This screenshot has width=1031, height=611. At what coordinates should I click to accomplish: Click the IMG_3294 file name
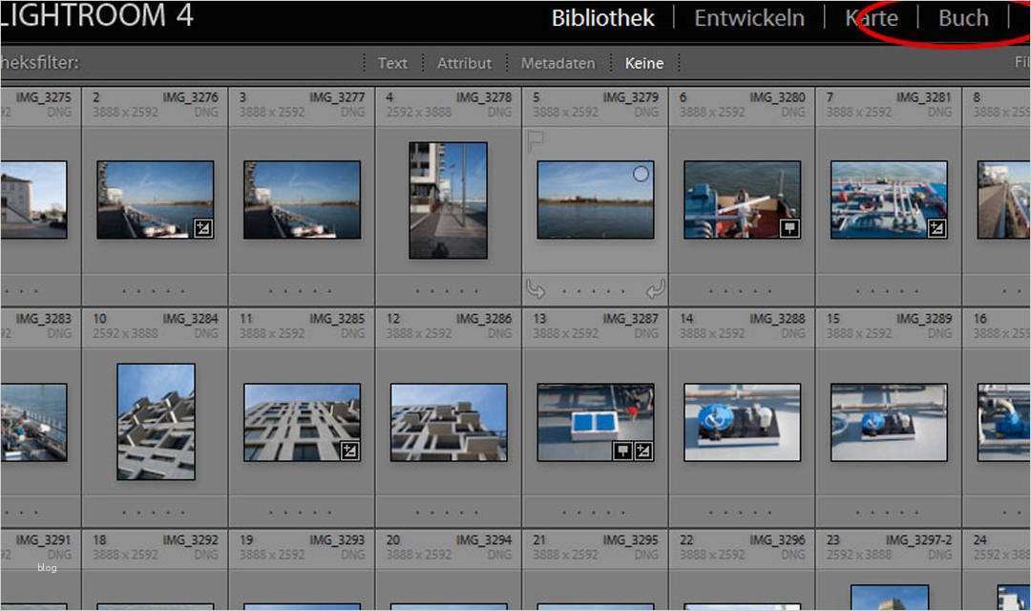pos(483,540)
